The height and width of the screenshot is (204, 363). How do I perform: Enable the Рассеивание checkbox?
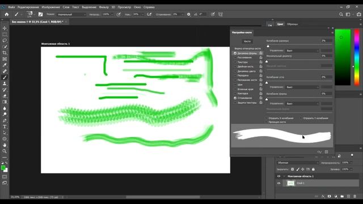tap(235, 58)
